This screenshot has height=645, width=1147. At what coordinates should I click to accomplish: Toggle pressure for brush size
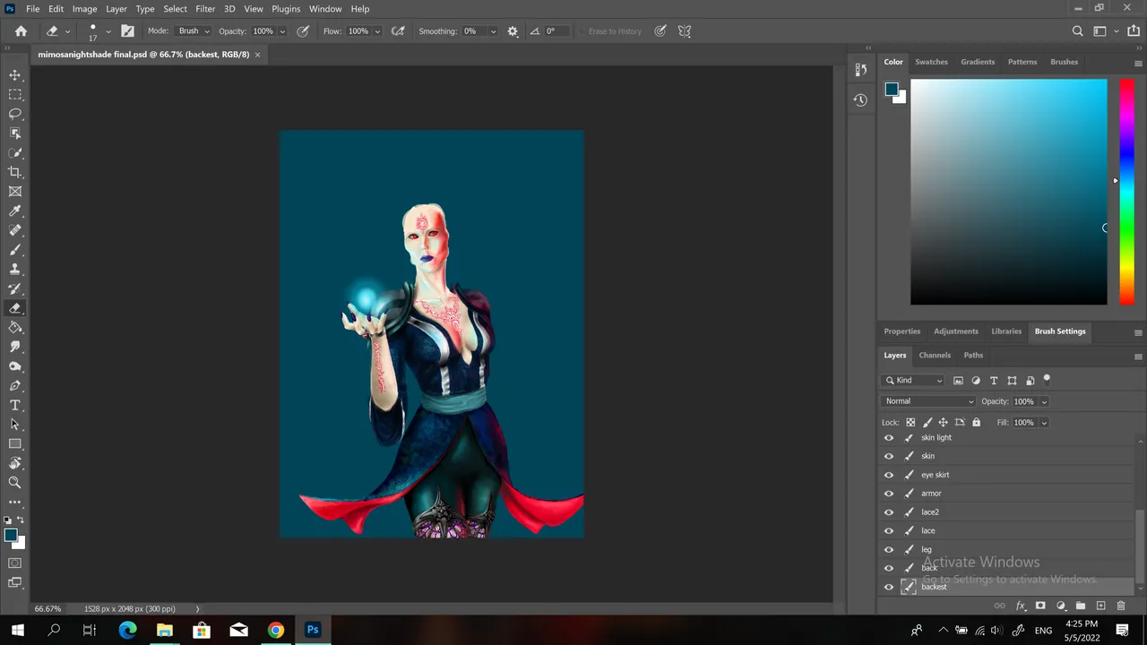(x=660, y=30)
